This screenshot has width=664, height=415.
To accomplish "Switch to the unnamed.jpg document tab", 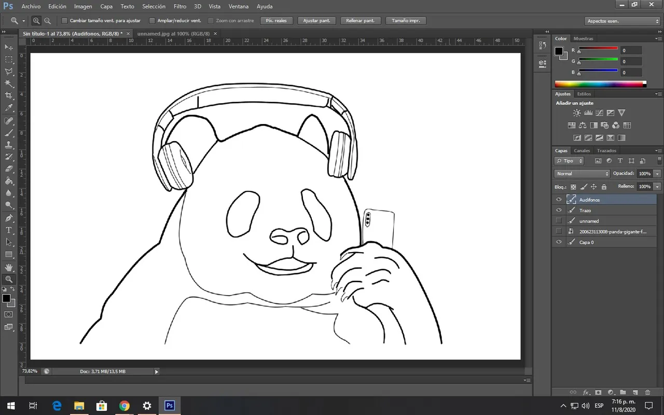I will [x=173, y=33].
